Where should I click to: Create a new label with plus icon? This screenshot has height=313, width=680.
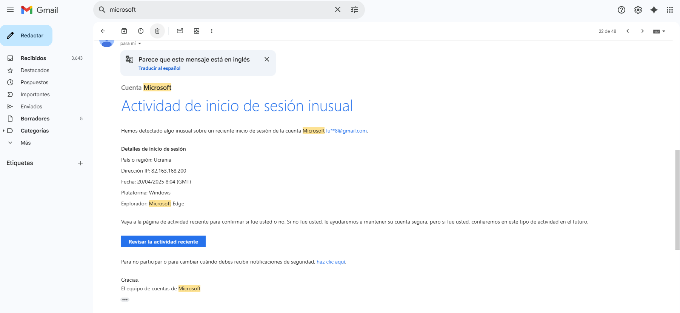point(80,163)
